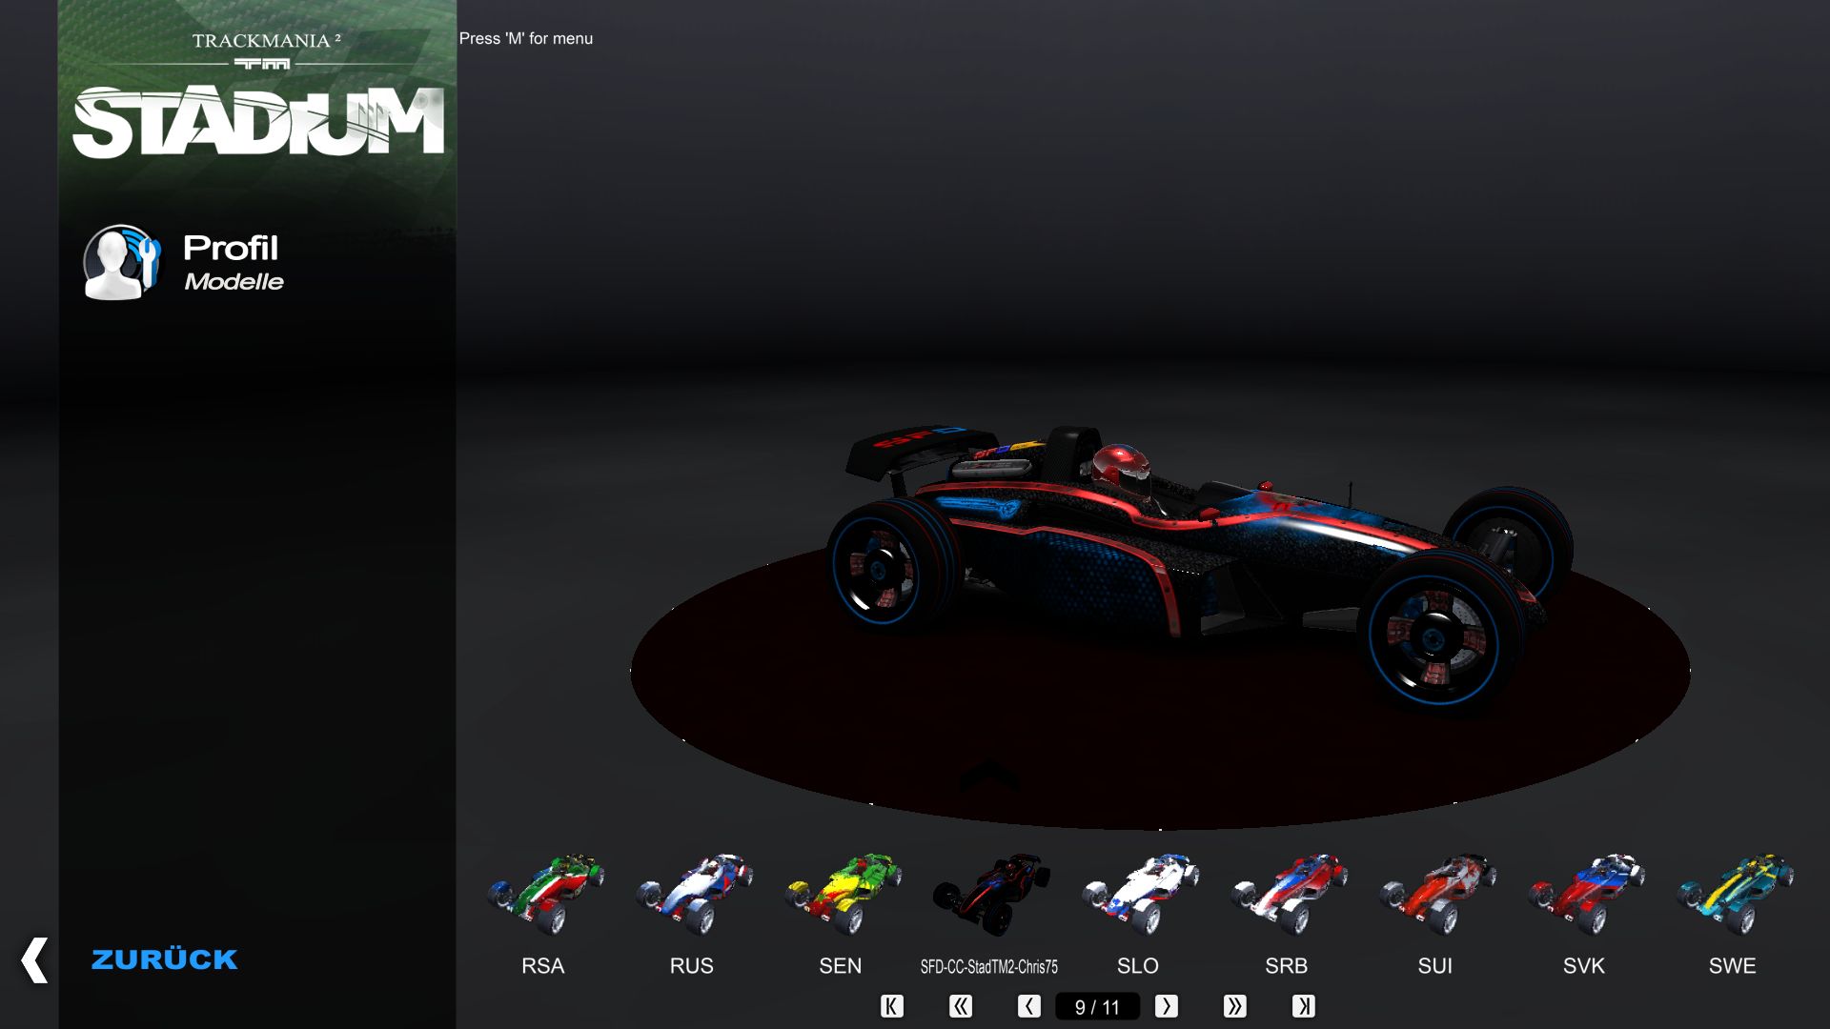Click the Profil avatar icon
1830x1029 pixels.
pyautogui.click(x=120, y=262)
